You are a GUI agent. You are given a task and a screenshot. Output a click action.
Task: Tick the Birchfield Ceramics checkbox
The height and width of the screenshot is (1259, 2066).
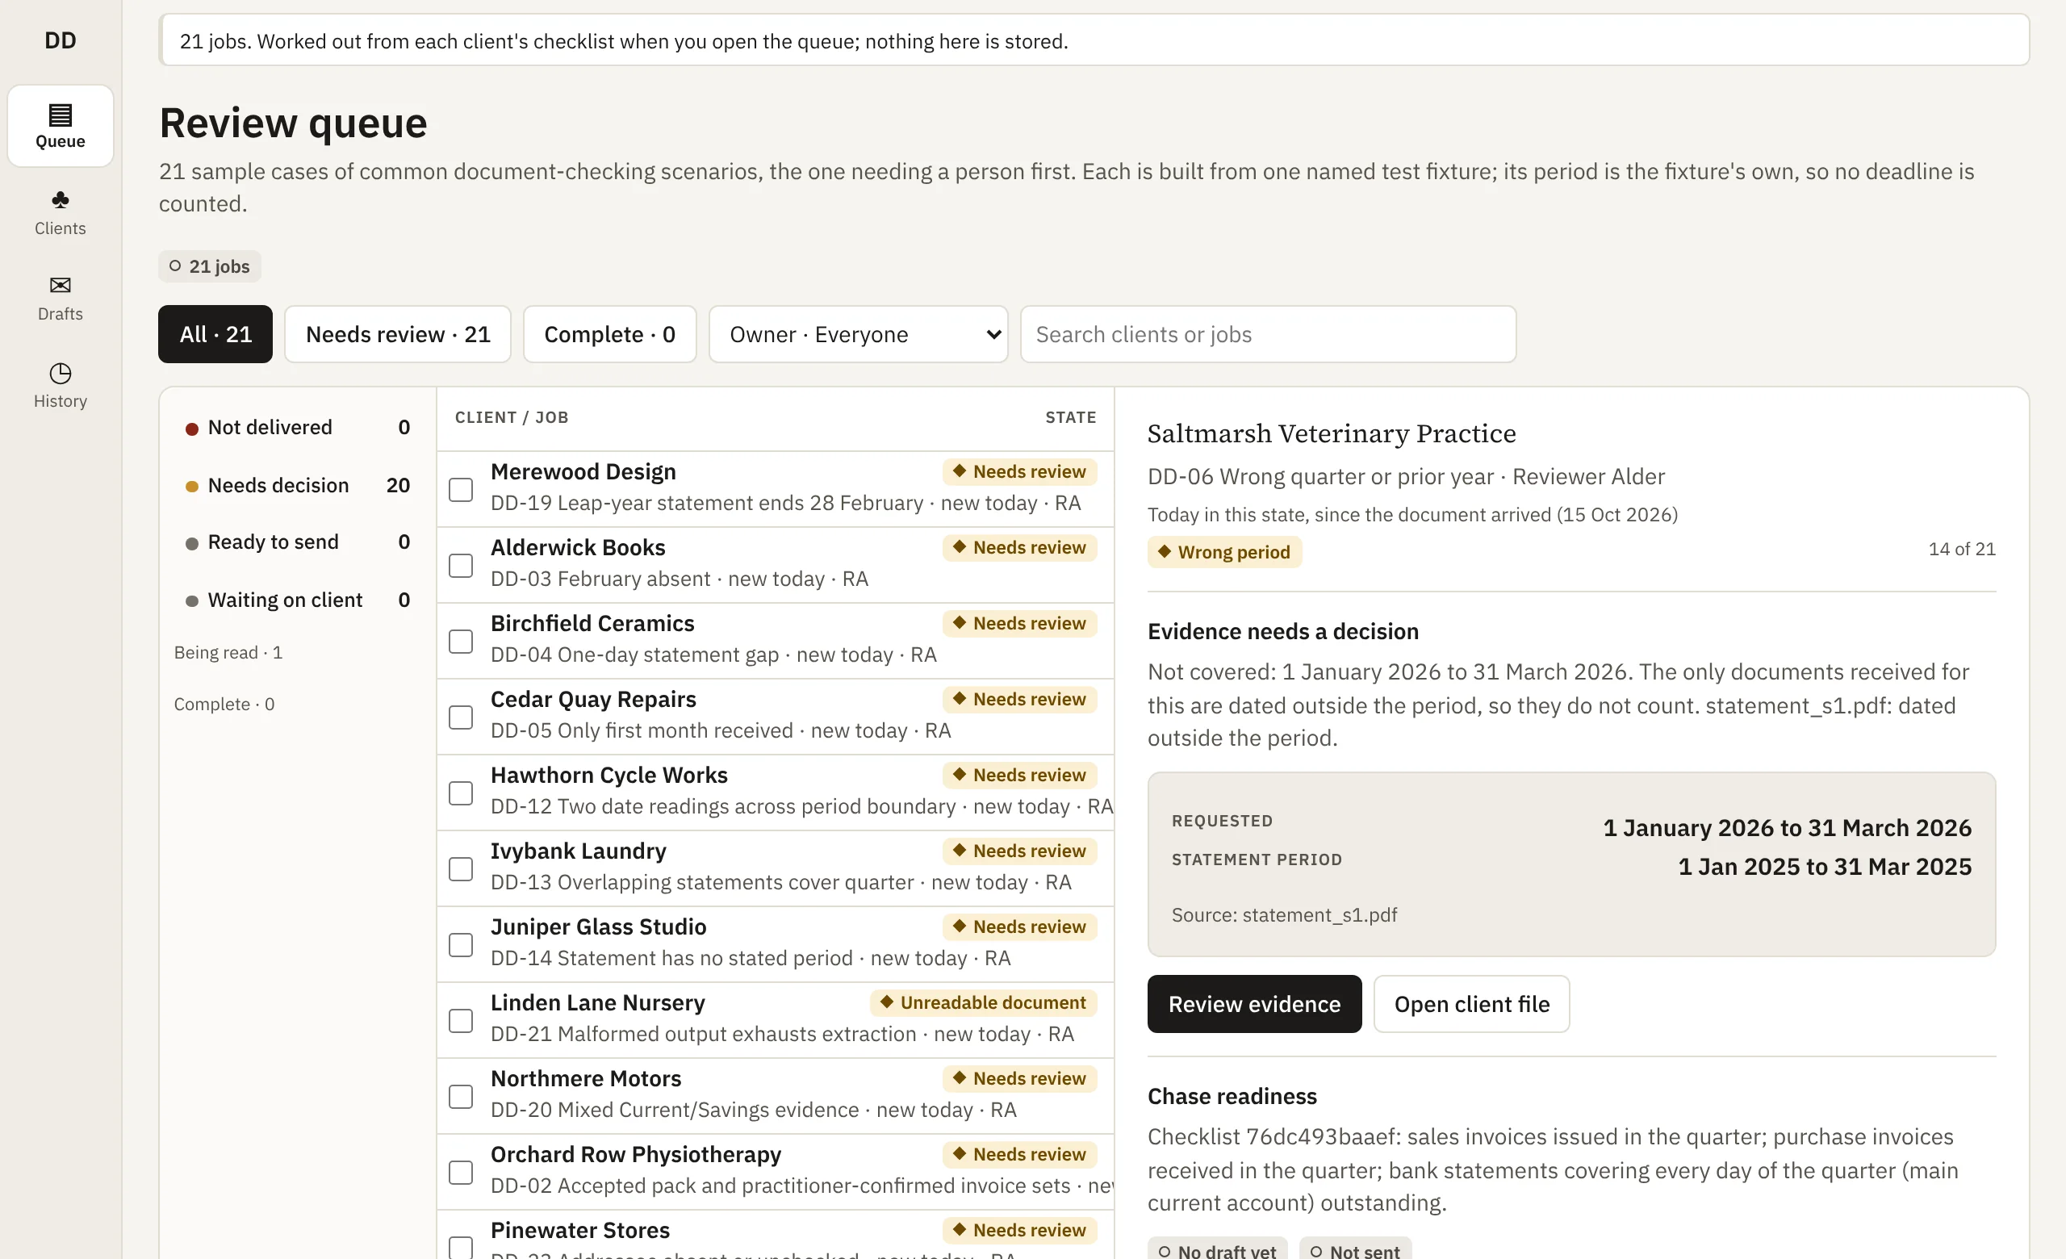click(x=461, y=642)
